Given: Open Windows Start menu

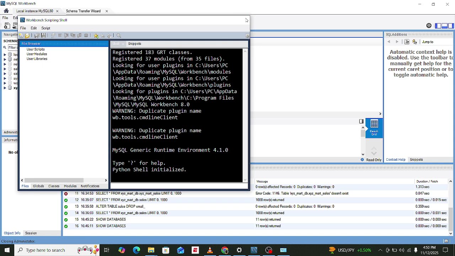Looking at the screenshot, I should [7, 250].
